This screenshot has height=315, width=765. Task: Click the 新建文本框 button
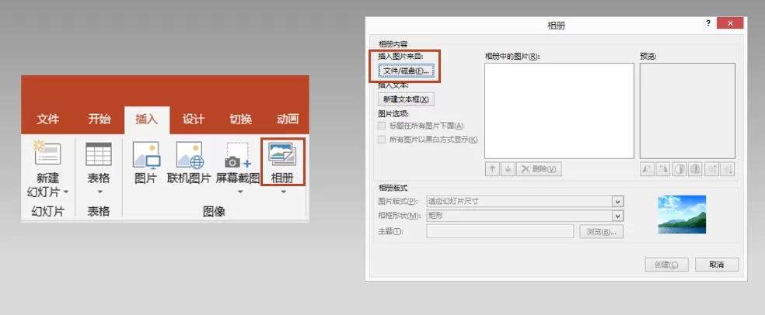(406, 99)
